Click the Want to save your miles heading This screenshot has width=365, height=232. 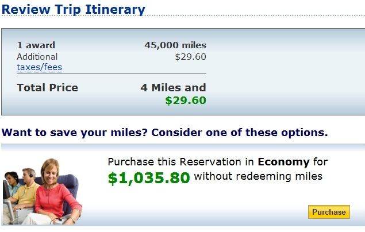pyautogui.click(x=164, y=133)
